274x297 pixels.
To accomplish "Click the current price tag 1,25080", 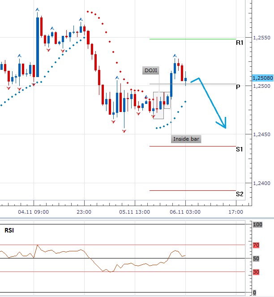I will pyautogui.click(x=262, y=78).
